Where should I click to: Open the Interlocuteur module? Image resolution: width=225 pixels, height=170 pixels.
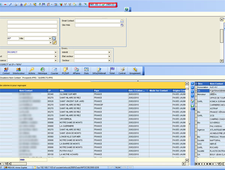18,71
